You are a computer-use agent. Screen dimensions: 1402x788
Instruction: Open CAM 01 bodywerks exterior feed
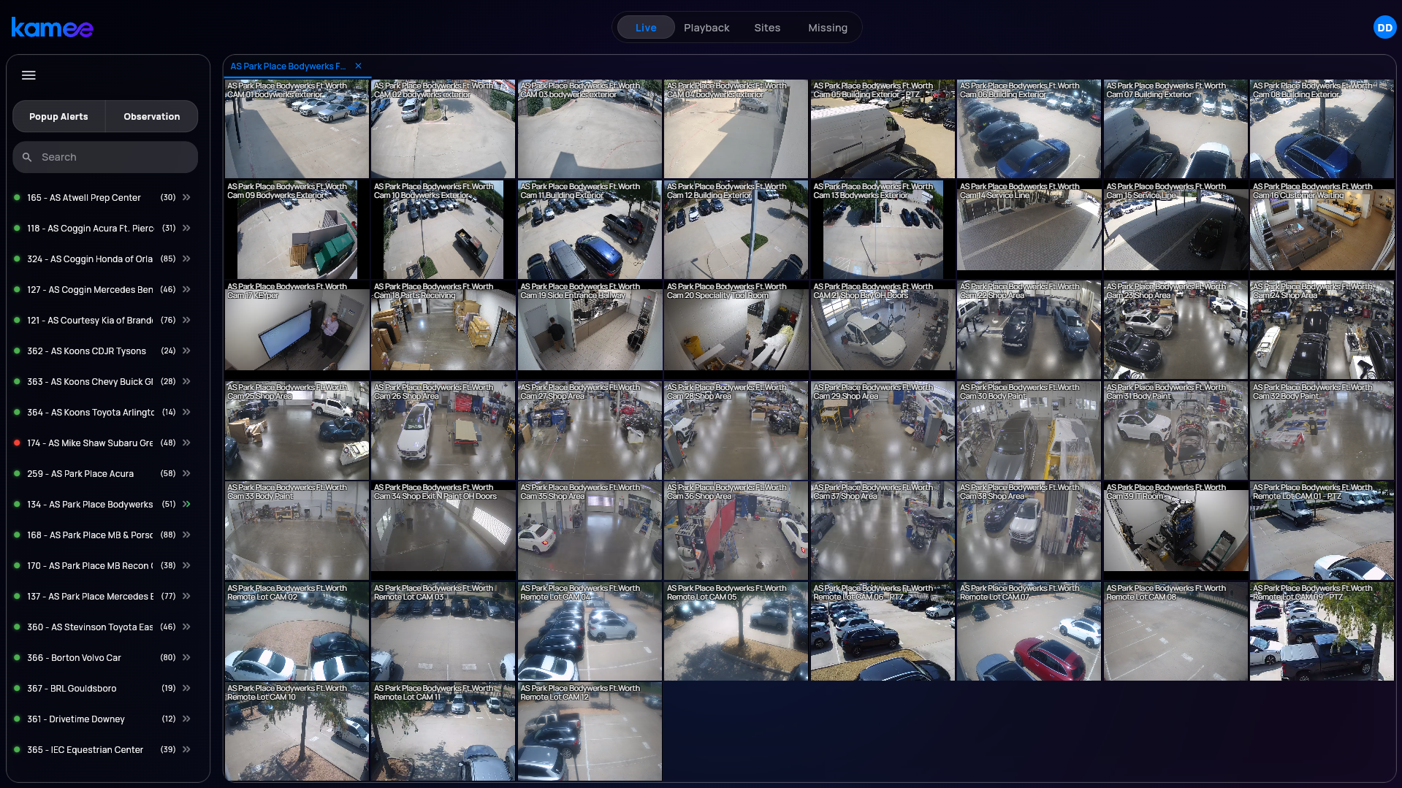tap(297, 129)
